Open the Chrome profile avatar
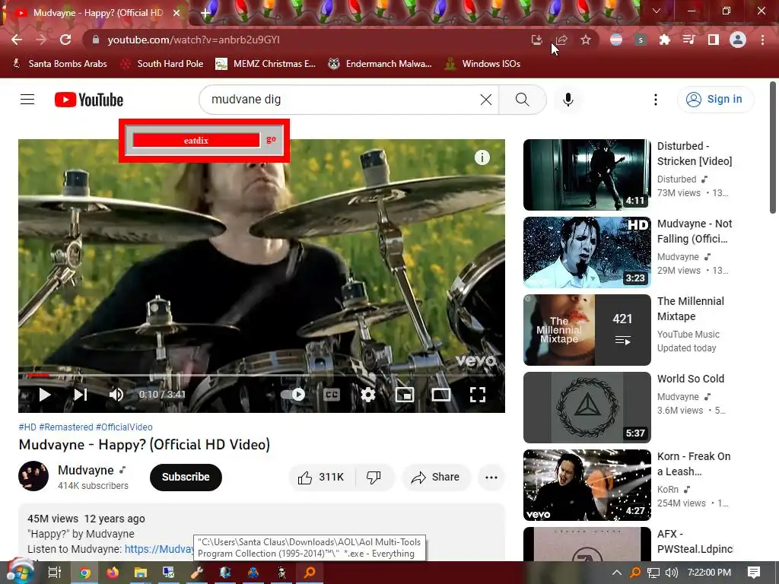This screenshot has width=779, height=584. point(738,40)
